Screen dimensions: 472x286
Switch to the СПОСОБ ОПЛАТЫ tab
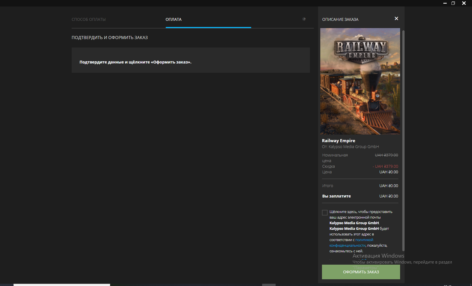[x=89, y=19]
